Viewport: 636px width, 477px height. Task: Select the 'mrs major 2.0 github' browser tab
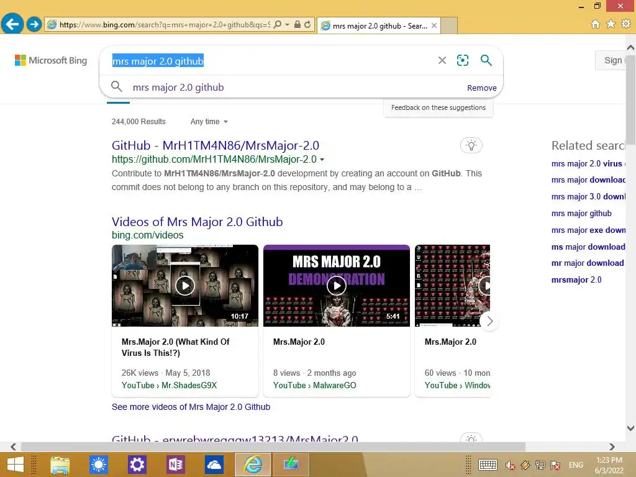point(378,25)
